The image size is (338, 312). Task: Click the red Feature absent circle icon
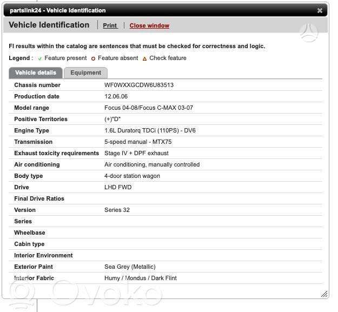(x=93, y=58)
